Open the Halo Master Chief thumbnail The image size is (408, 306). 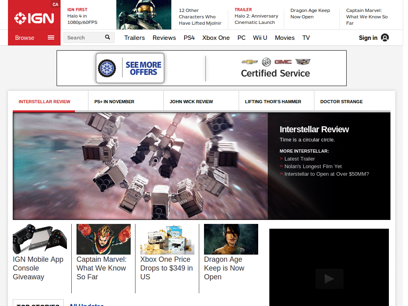tap(144, 15)
